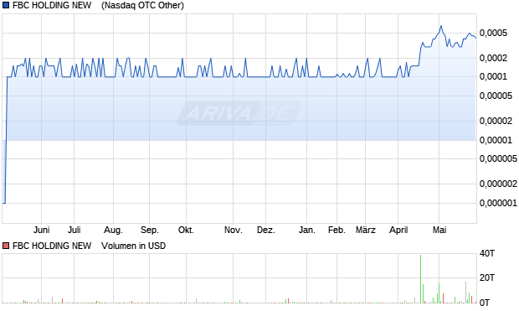
Task: Click the blue price legend swatch
Action: (x=6, y=5)
